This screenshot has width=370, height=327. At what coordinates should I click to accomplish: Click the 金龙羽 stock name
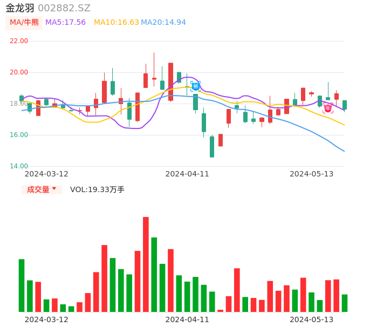point(20,8)
